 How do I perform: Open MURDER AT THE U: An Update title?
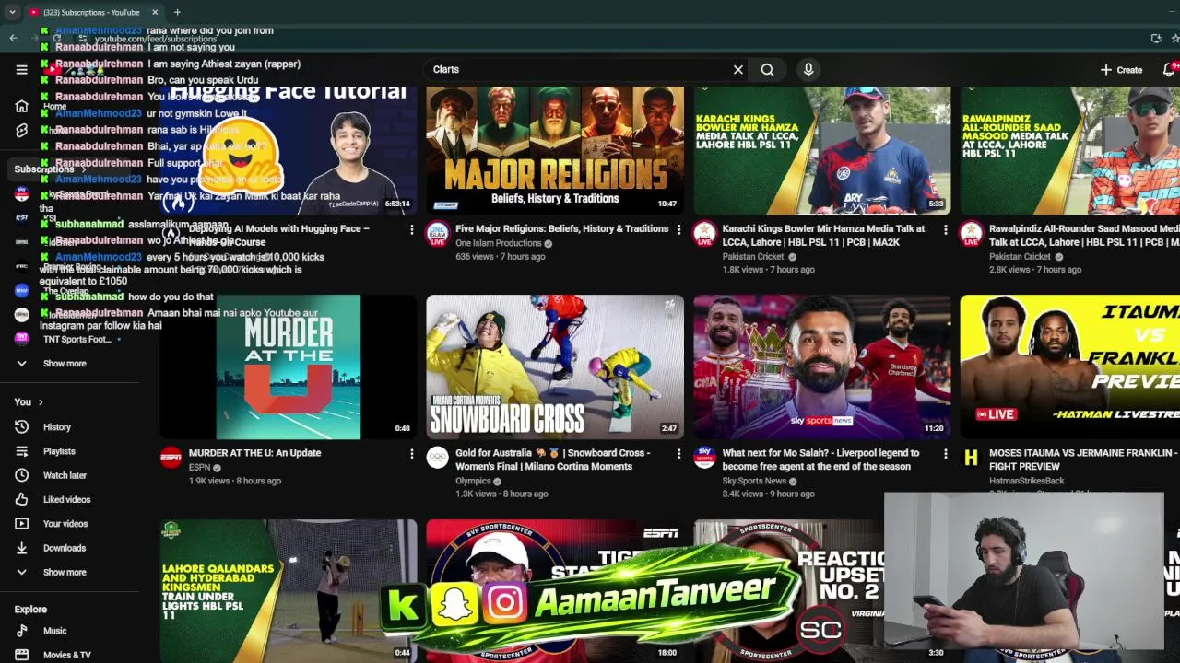pos(254,453)
